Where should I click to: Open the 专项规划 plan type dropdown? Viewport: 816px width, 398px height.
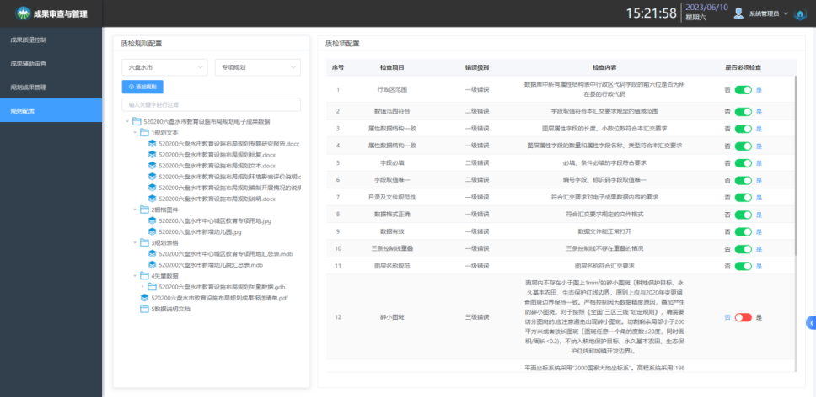pyautogui.click(x=258, y=67)
